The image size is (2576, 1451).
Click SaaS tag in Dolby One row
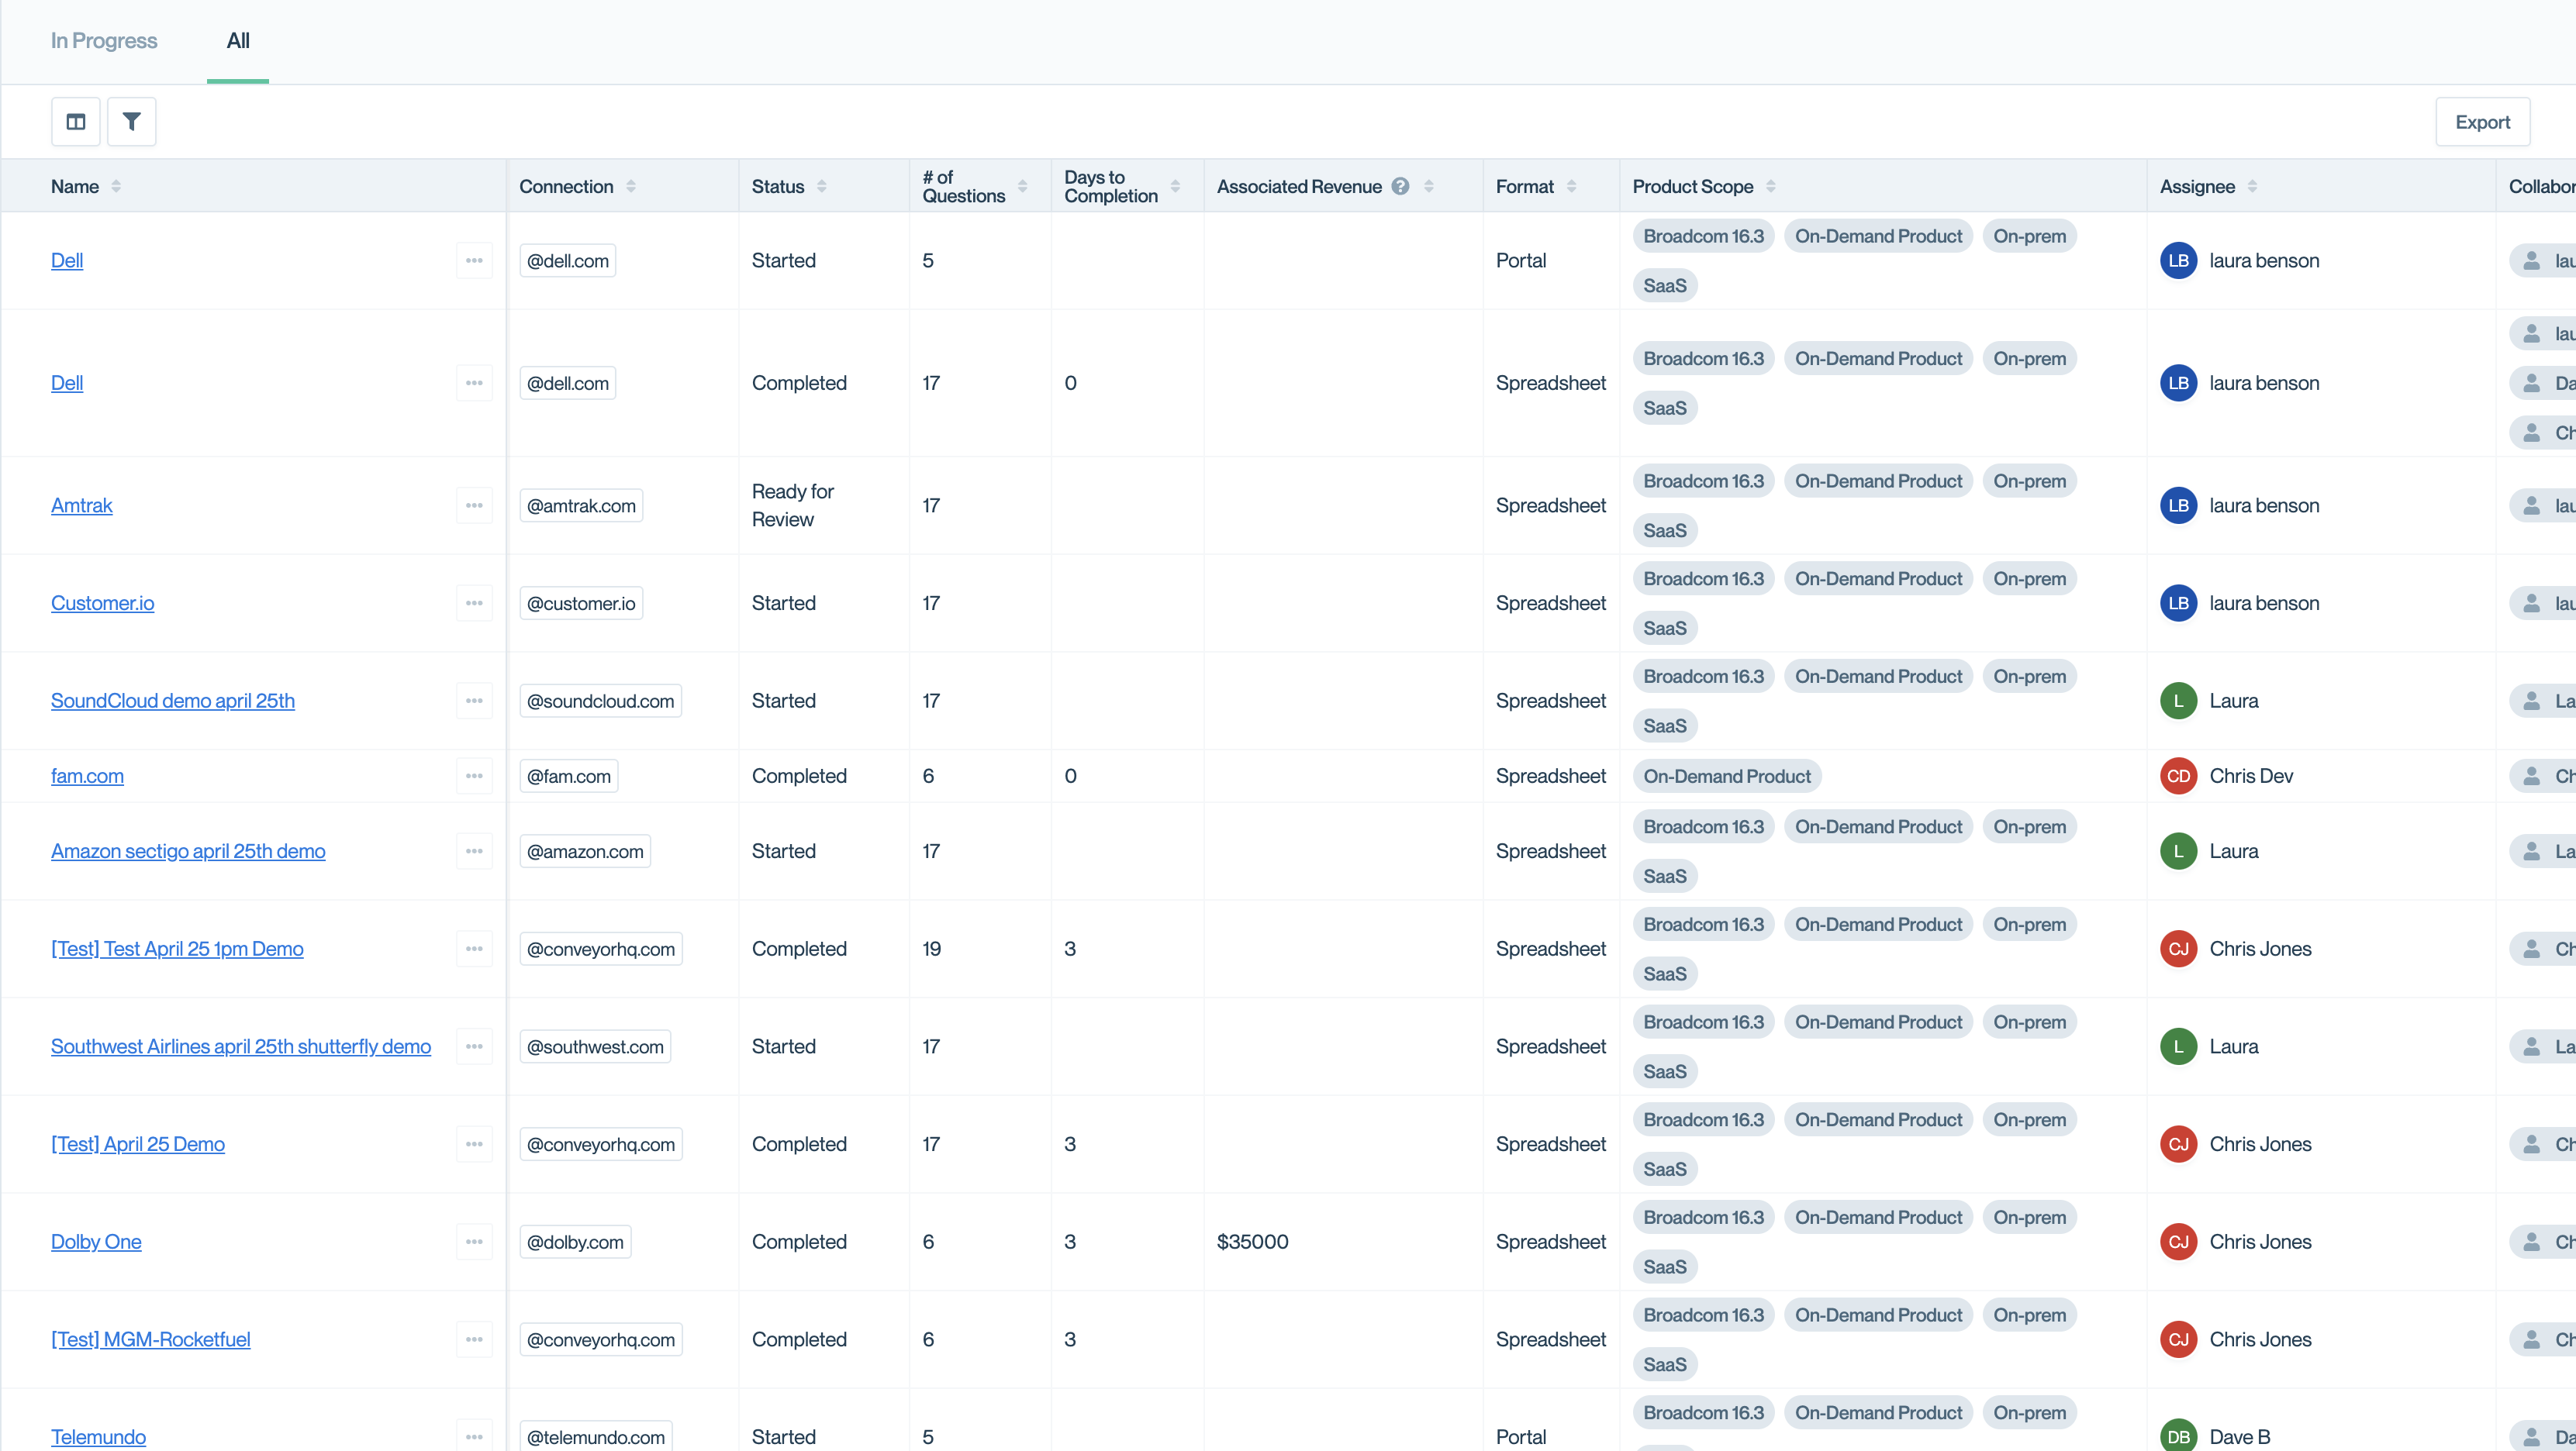point(1665,1267)
